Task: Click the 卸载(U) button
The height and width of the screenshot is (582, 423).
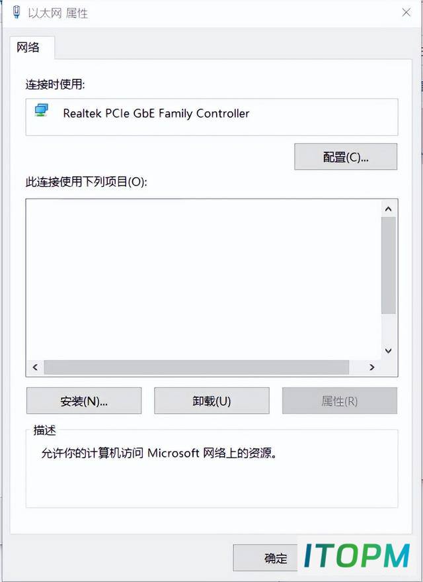Action: [211, 401]
